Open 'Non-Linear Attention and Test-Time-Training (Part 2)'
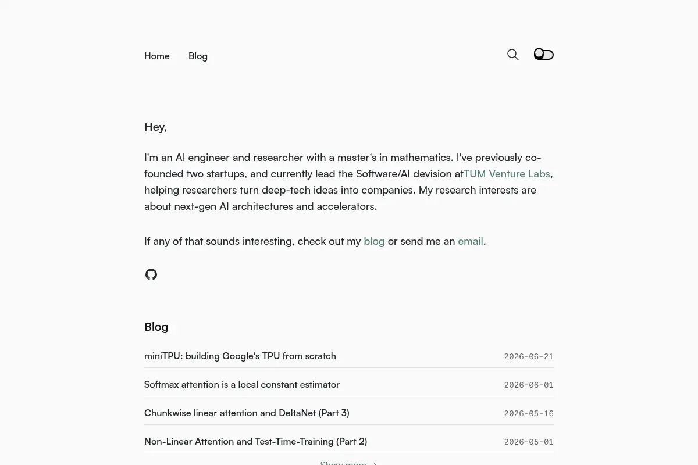This screenshot has width=698, height=465. coord(255,441)
